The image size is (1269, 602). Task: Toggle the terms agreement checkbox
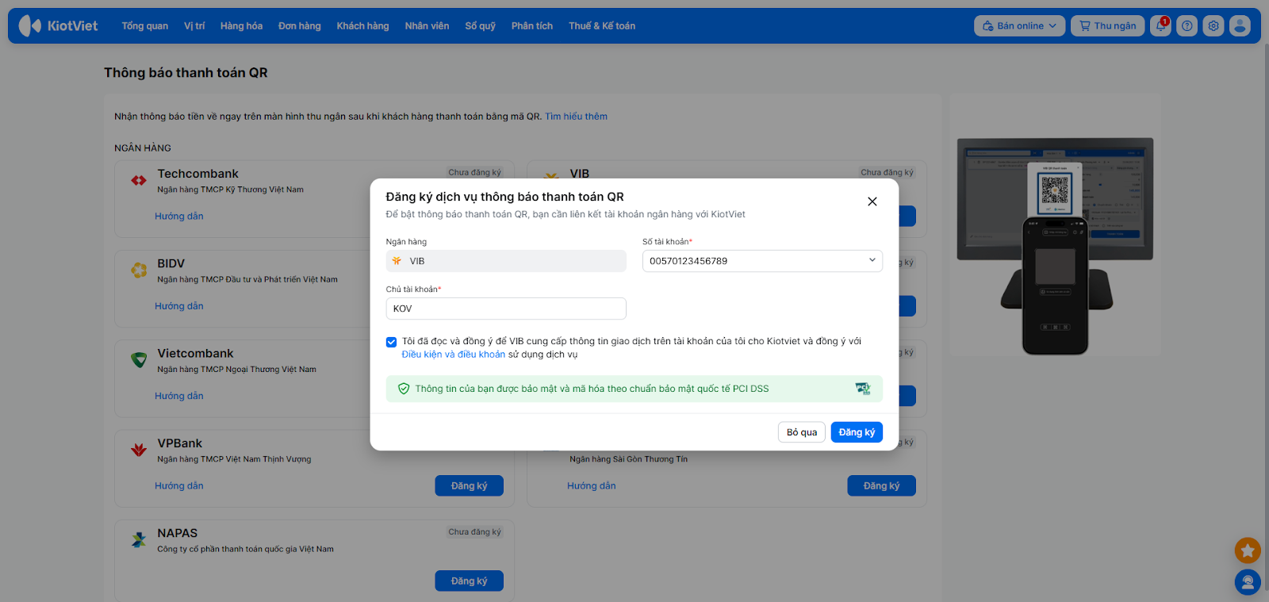391,342
